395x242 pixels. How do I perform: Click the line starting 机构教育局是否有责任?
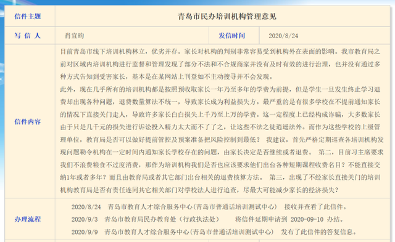click(199, 190)
